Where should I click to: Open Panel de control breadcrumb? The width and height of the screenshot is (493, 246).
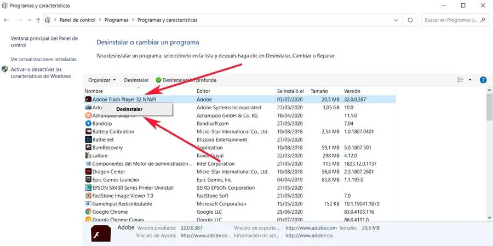(x=77, y=20)
